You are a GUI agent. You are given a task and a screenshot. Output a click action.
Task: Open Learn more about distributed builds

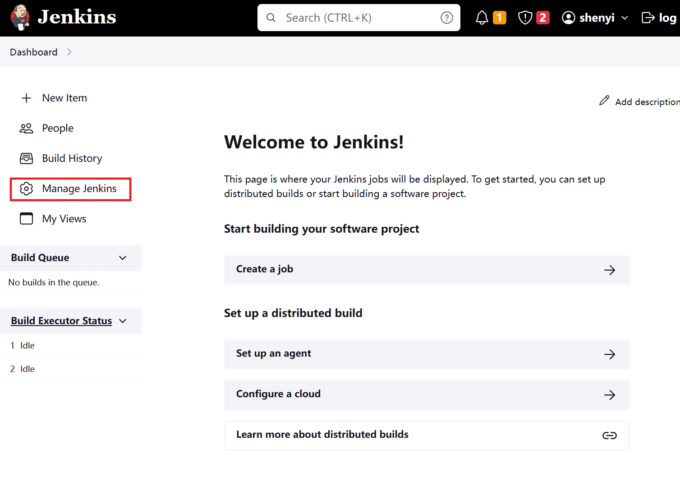tap(427, 435)
